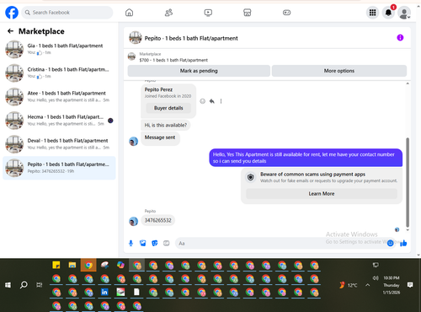
Task: Record a voice clip with microphone icon
Action: coord(131,243)
